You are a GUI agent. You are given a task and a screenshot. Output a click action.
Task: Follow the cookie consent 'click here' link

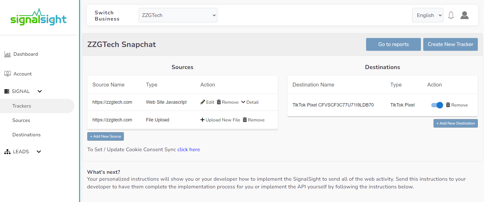pyautogui.click(x=188, y=150)
